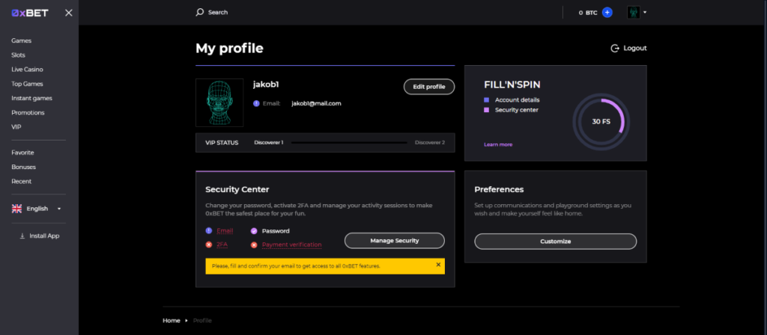The width and height of the screenshot is (767, 335).
Task: Click the 30 FS circular progress ring
Action: point(601,121)
